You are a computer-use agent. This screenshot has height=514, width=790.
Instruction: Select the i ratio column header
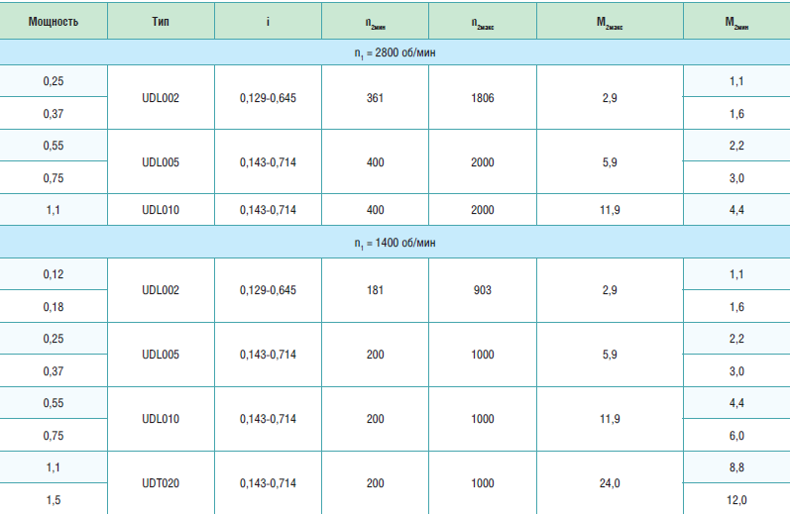[x=268, y=21]
